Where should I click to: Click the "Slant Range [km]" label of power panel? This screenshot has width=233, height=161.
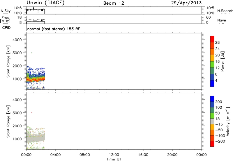8,61
